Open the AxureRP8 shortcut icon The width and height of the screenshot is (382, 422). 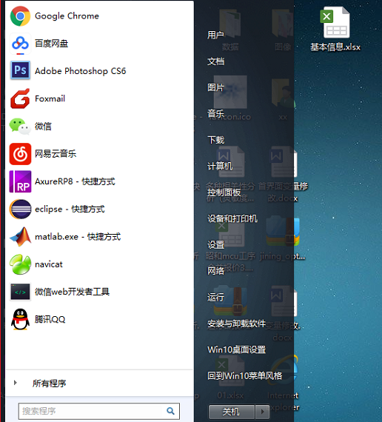coord(20,181)
